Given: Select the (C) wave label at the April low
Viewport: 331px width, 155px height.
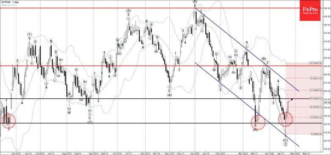Looking at the screenshot, I should click(x=285, y=140).
